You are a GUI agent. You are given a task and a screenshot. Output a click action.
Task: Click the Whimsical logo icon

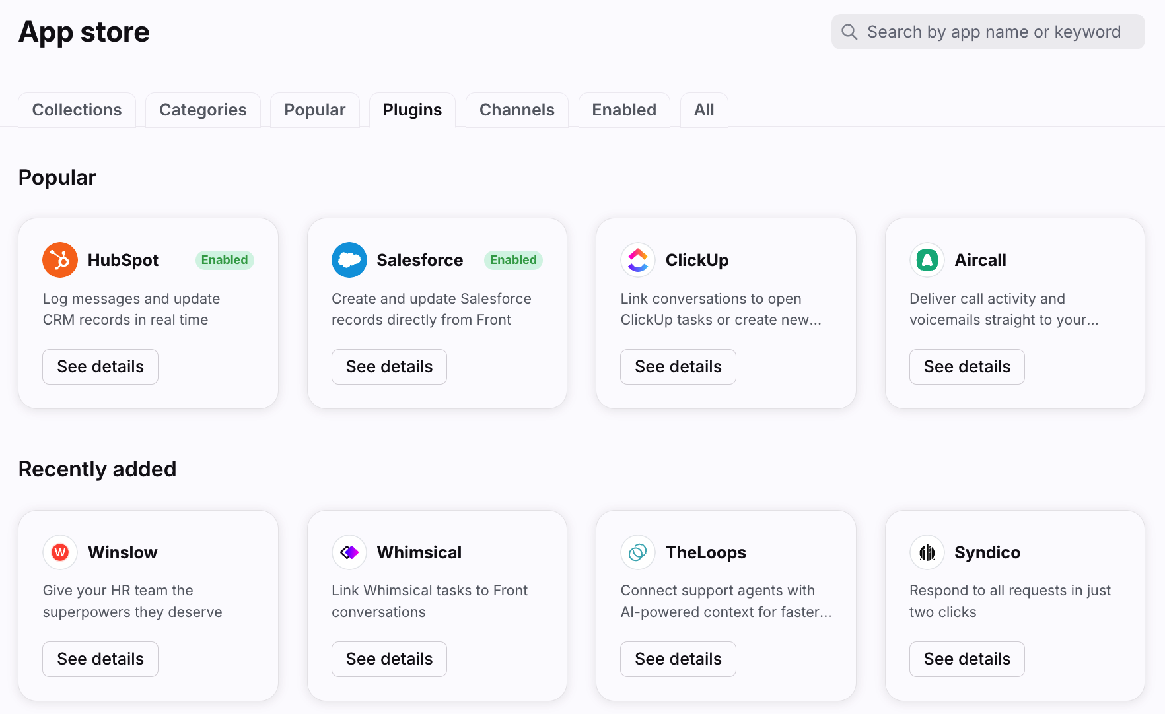[x=349, y=552]
